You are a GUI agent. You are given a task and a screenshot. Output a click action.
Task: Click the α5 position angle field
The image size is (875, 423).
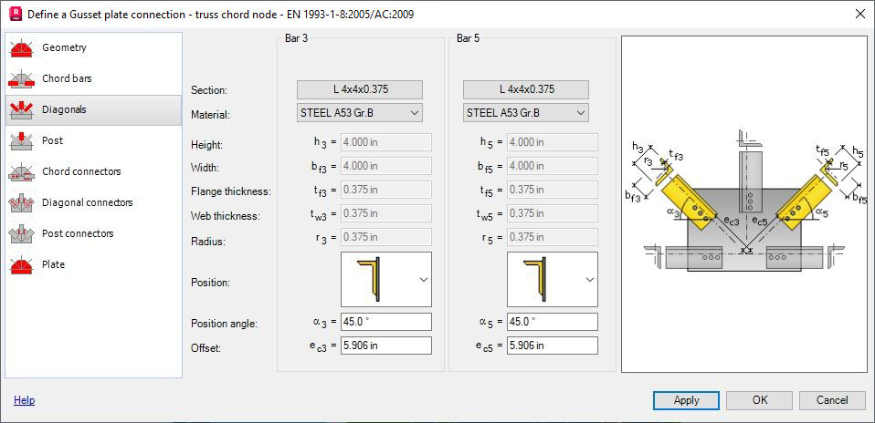553,322
